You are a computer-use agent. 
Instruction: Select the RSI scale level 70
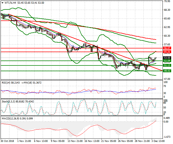point(165,86)
